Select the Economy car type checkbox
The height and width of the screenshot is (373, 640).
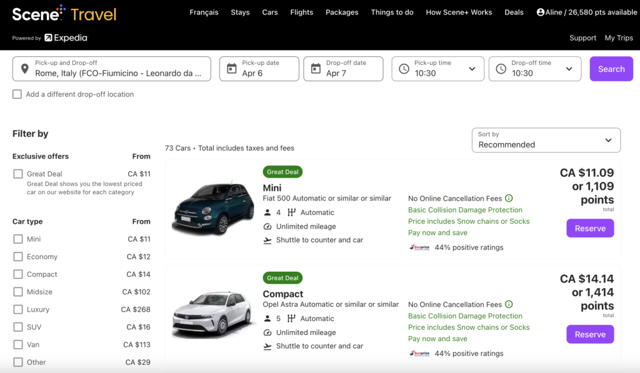tap(18, 257)
